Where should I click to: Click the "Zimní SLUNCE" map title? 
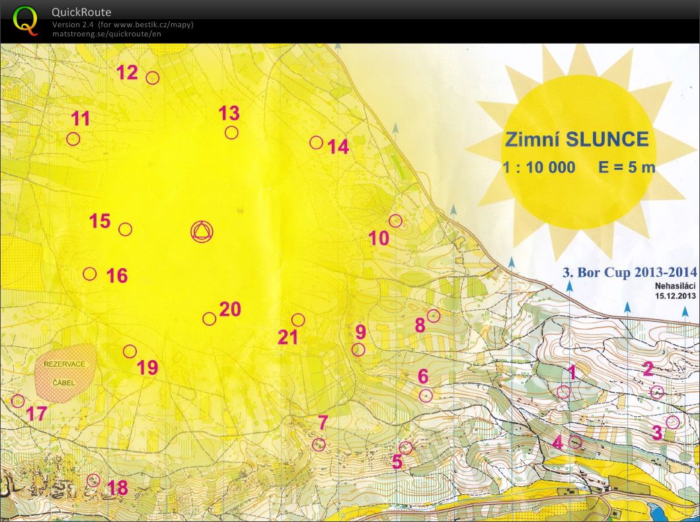577,139
